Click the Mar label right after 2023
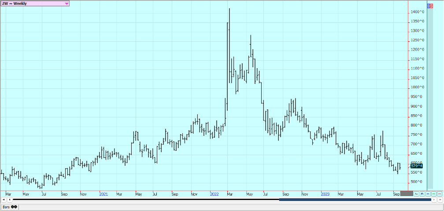The width and height of the screenshot is (444, 211). (x=341, y=194)
